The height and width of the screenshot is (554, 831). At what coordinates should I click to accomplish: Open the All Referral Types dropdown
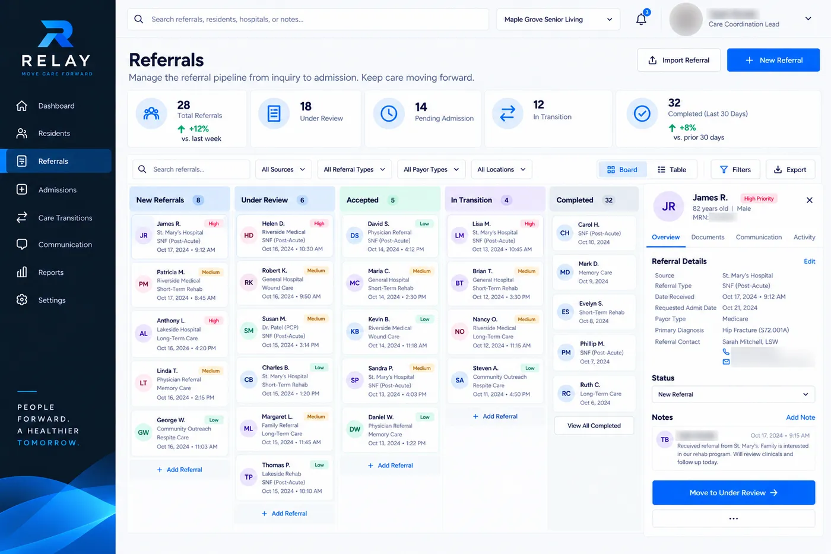[x=355, y=169]
